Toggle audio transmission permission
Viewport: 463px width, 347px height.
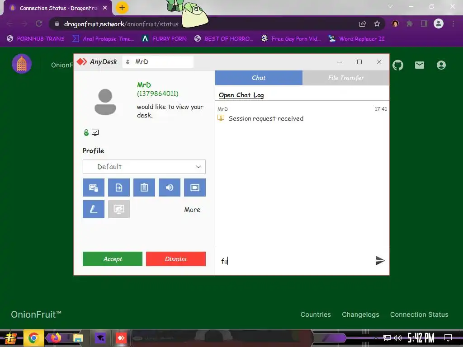[x=170, y=188]
